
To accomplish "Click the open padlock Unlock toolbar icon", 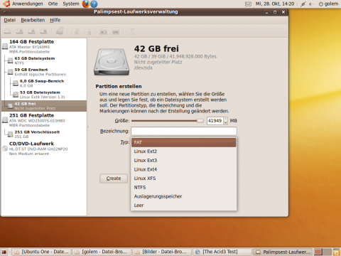I will pyautogui.click(x=75, y=31).
